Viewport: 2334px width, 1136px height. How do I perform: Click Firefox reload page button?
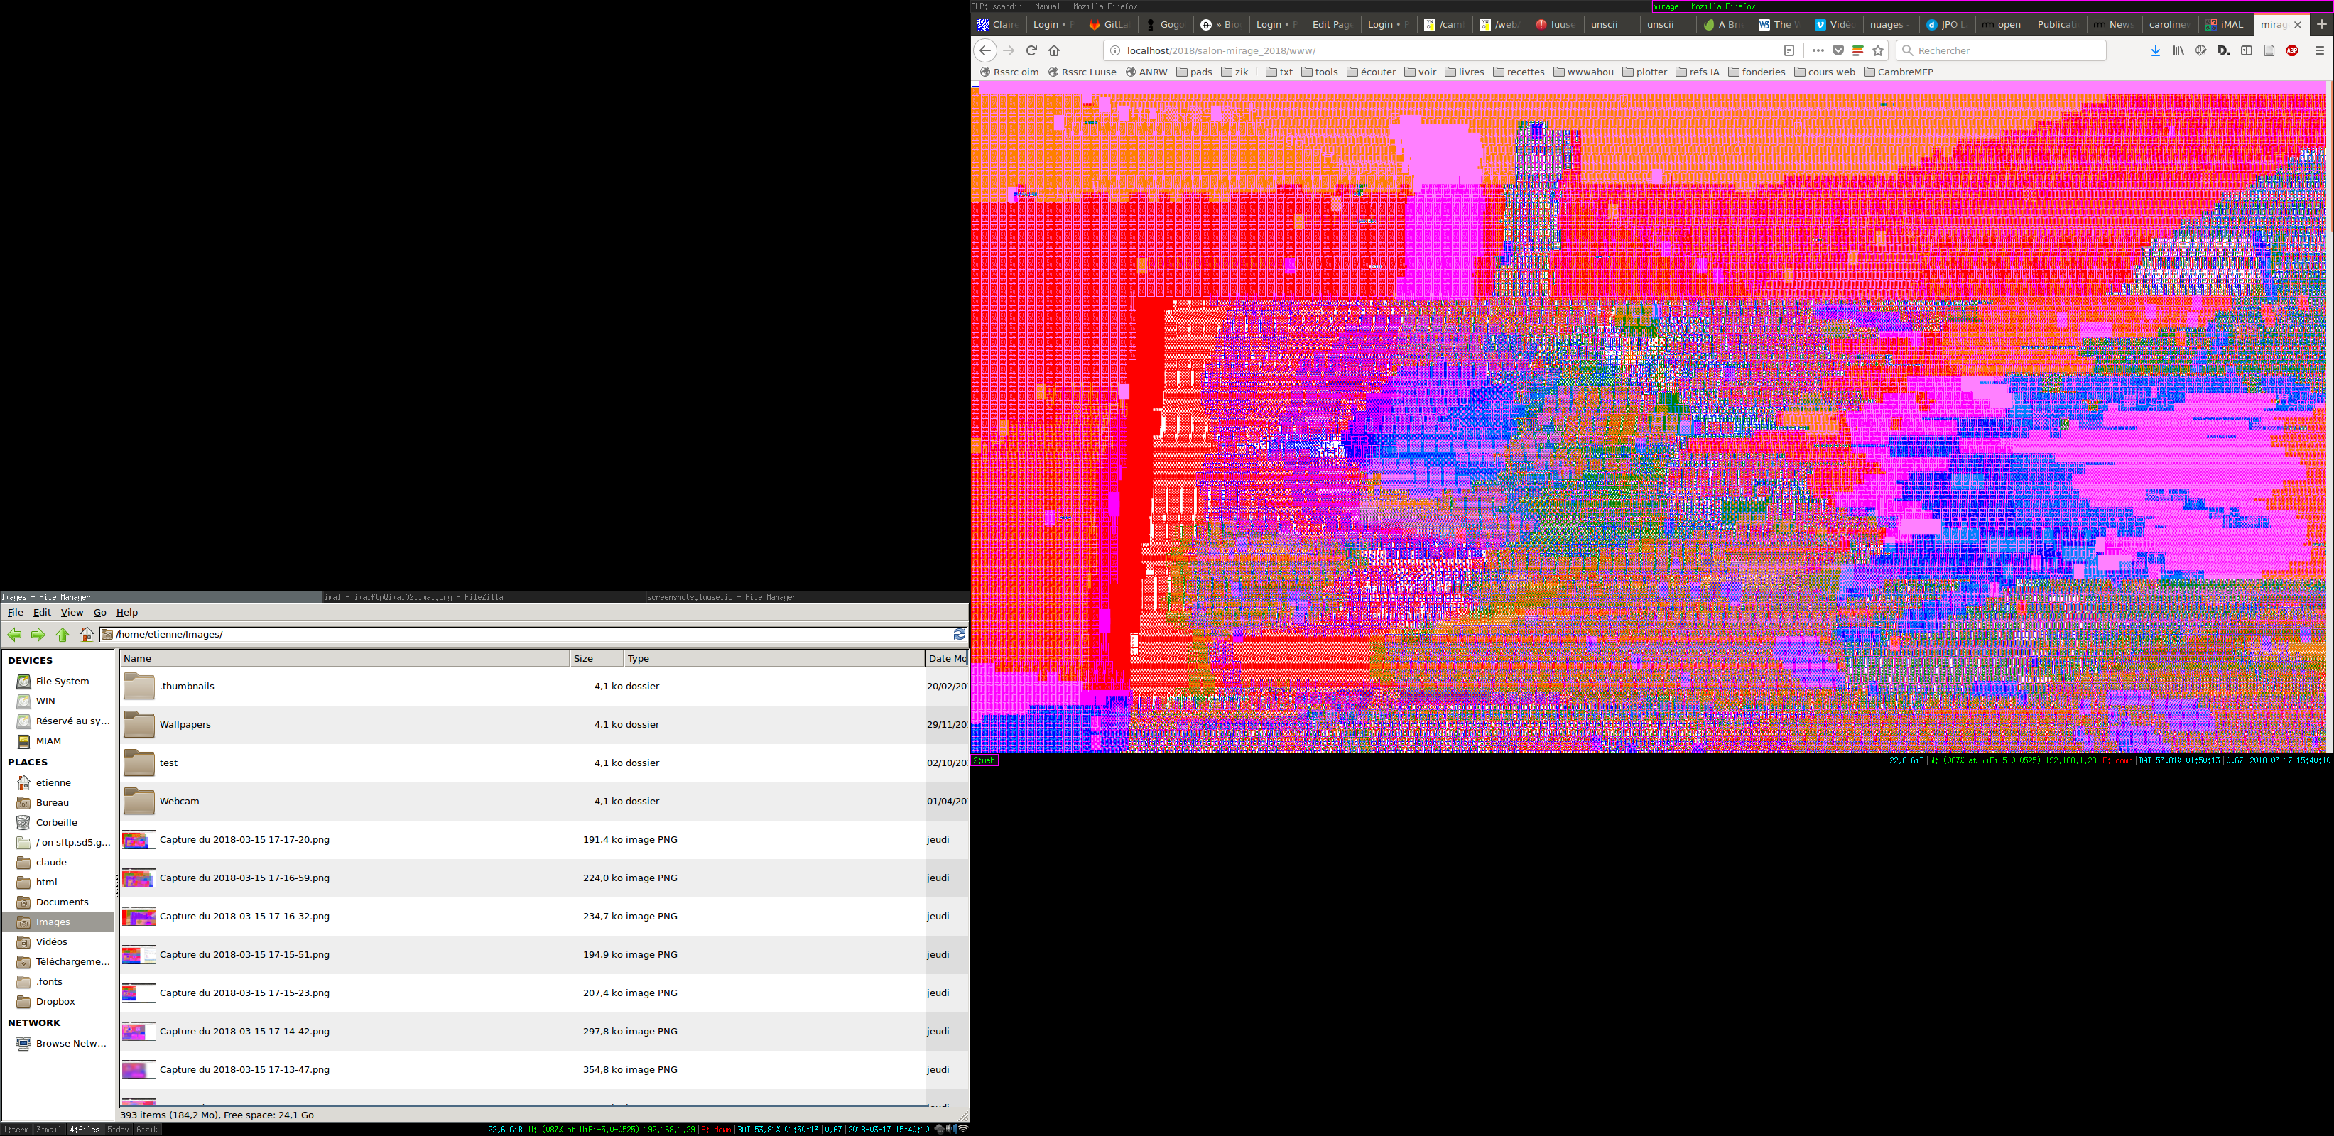1031,50
